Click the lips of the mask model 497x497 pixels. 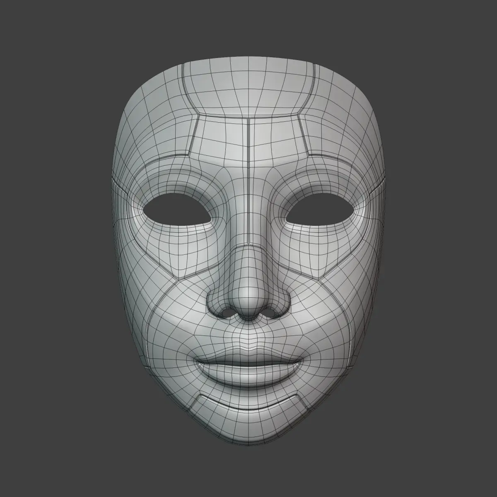point(248,368)
